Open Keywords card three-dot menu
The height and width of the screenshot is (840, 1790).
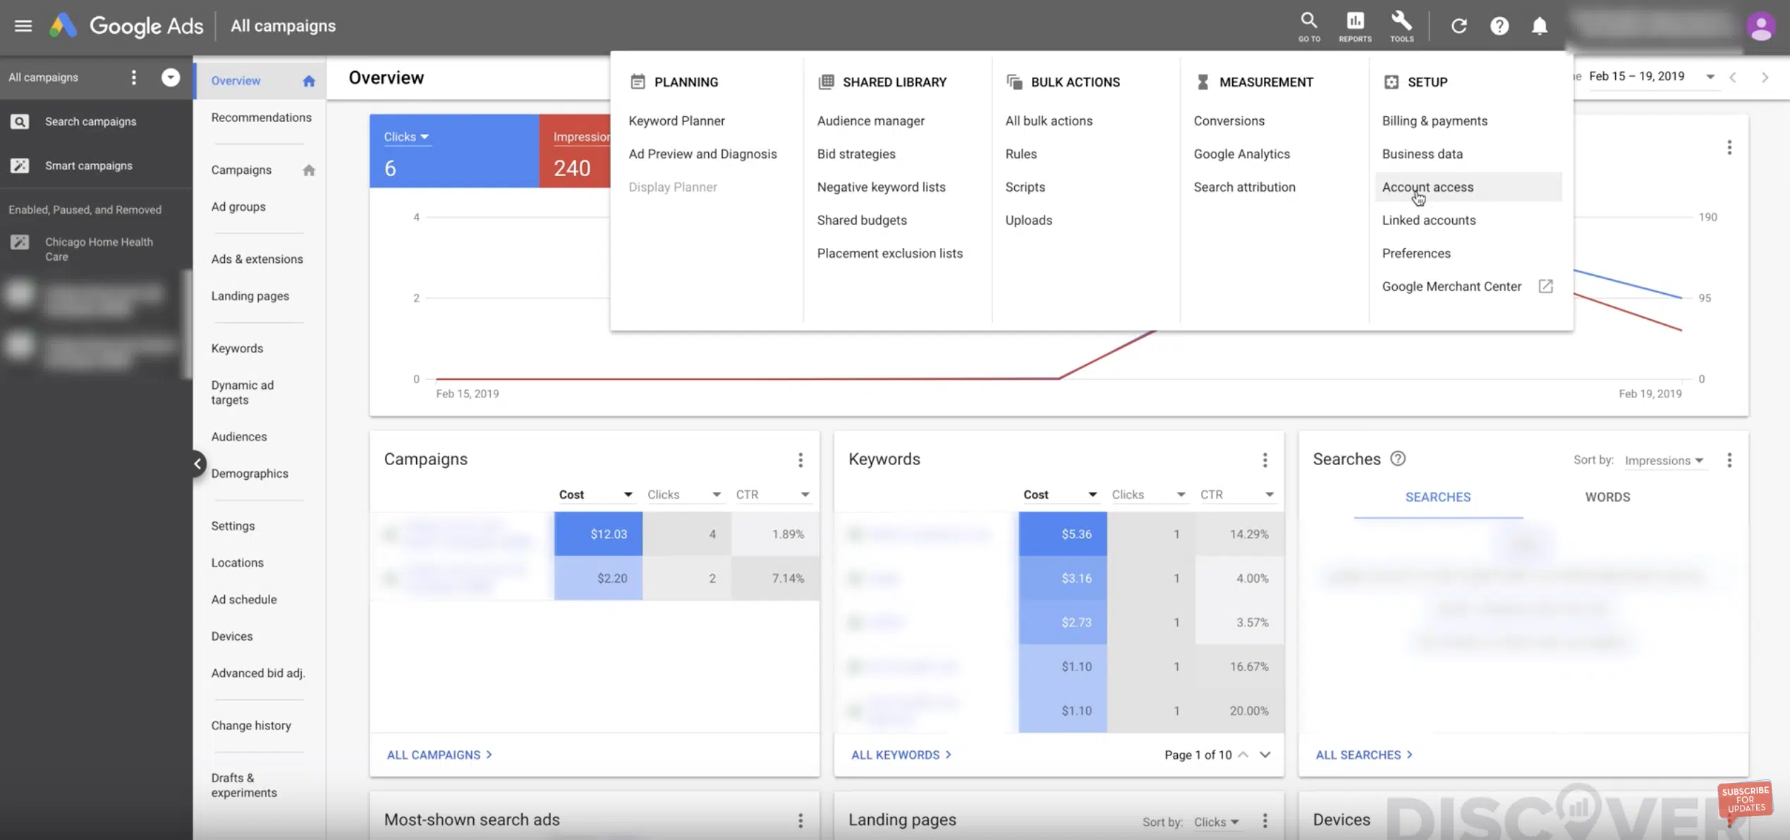[1265, 460]
